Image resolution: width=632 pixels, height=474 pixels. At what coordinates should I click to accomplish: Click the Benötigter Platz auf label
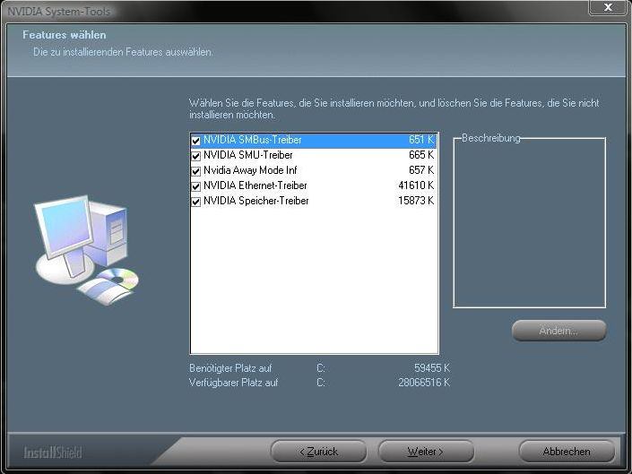(230, 368)
